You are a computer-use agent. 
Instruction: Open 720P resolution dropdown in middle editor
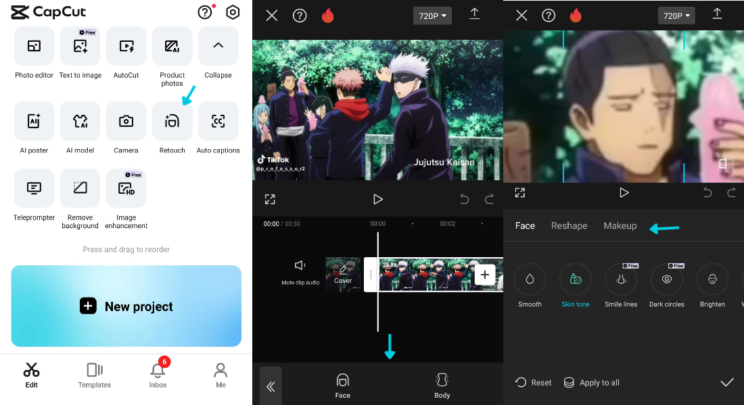pos(432,16)
